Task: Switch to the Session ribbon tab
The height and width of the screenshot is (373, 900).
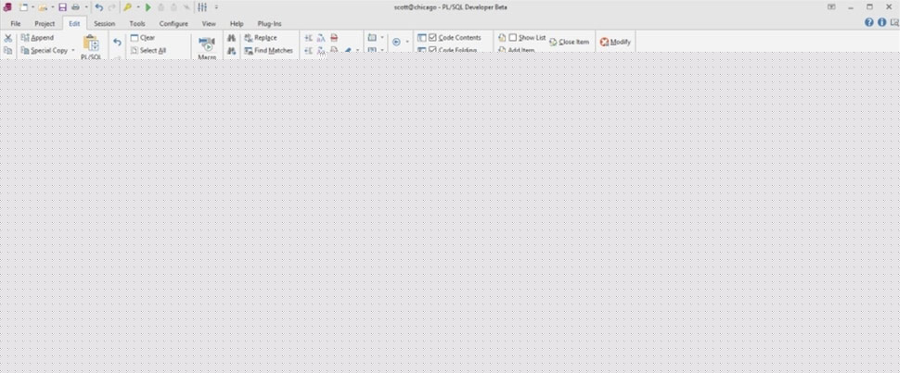Action: (x=105, y=24)
